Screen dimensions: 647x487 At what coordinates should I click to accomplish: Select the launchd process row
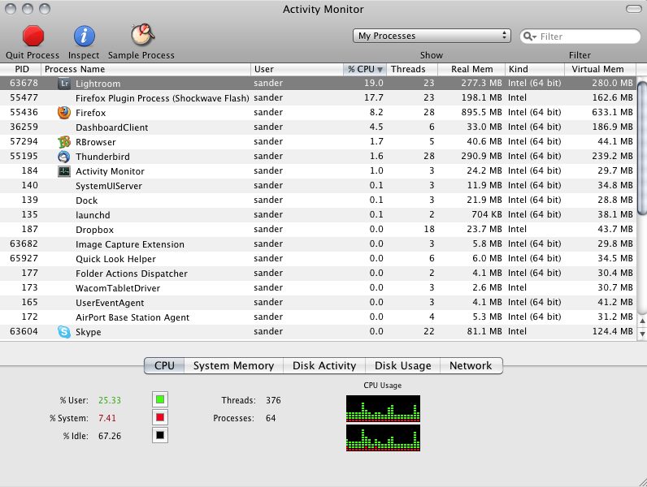click(318, 214)
